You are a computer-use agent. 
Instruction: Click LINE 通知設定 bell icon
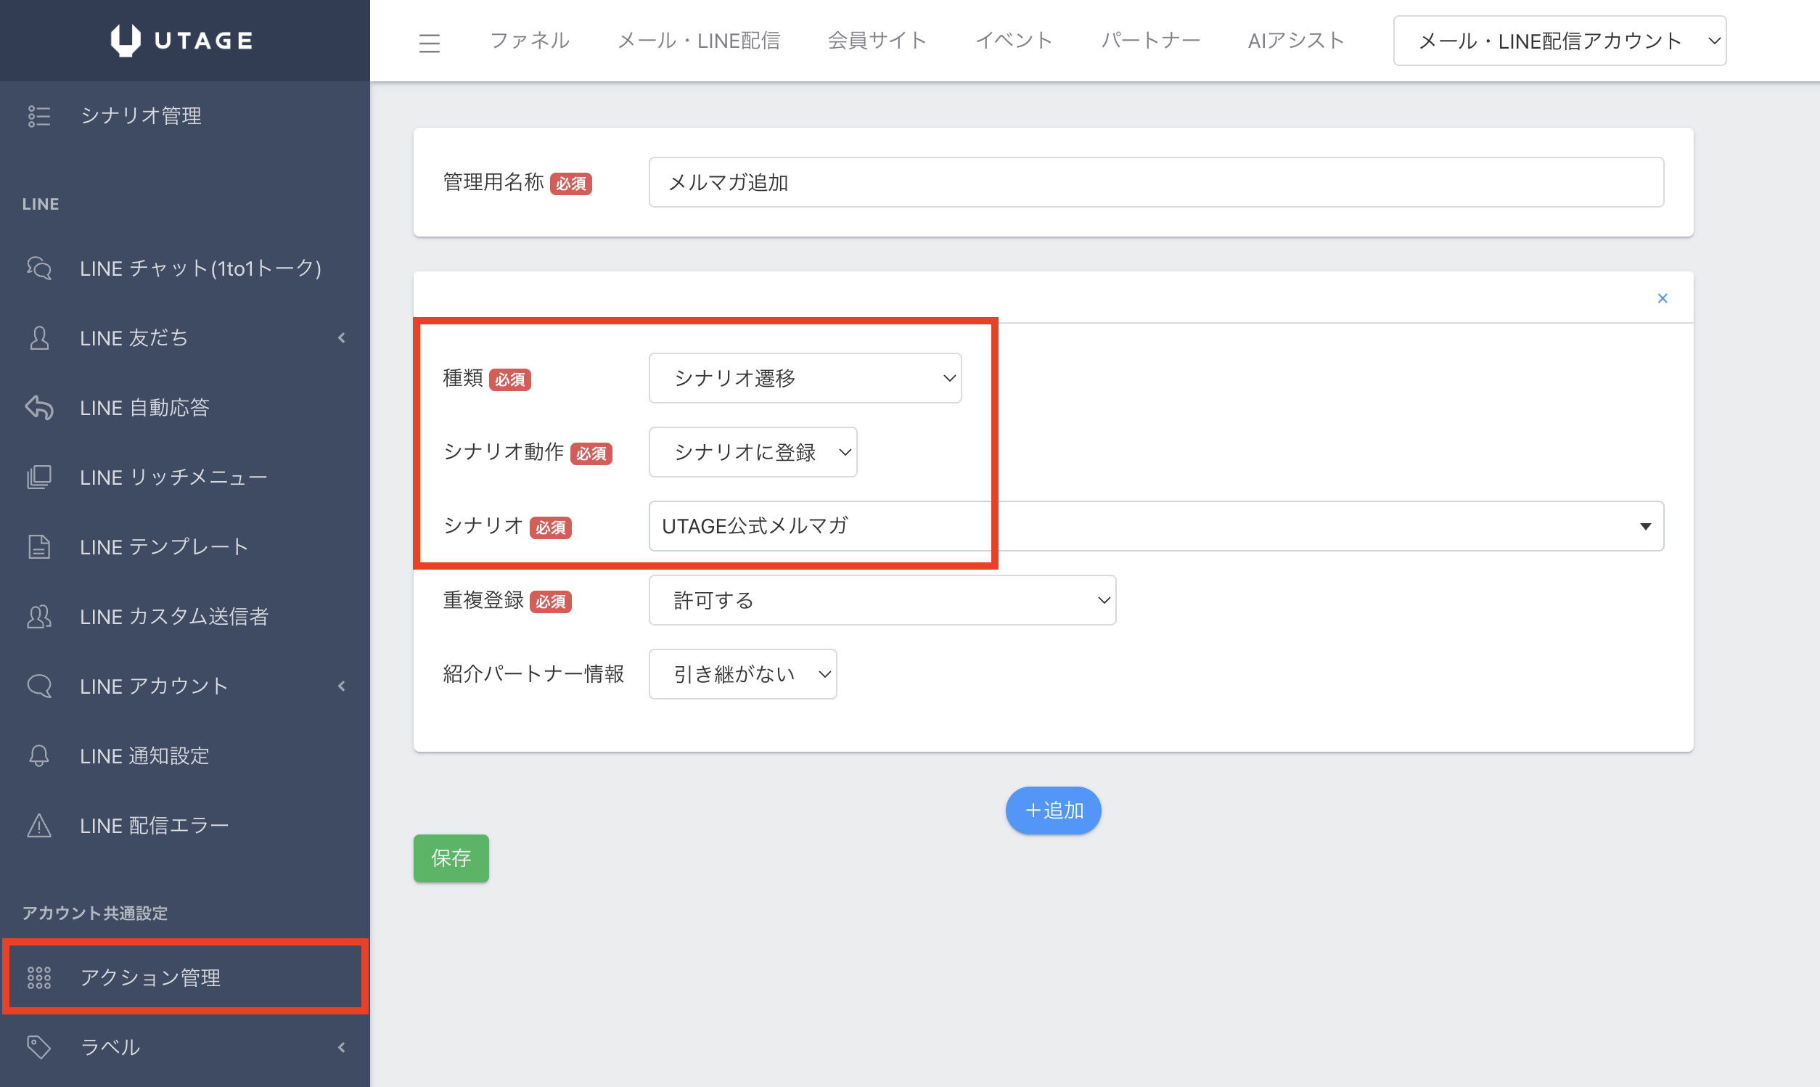pyautogui.click(x=38, y=755)
